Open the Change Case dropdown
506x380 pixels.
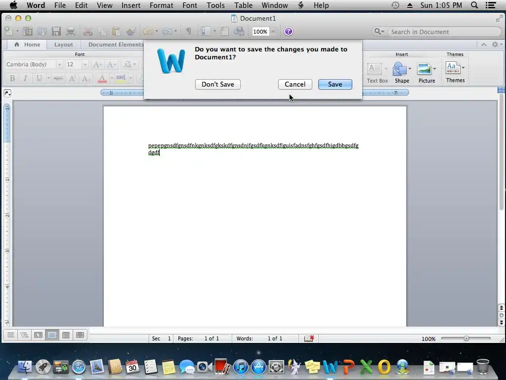click(130, 64)
